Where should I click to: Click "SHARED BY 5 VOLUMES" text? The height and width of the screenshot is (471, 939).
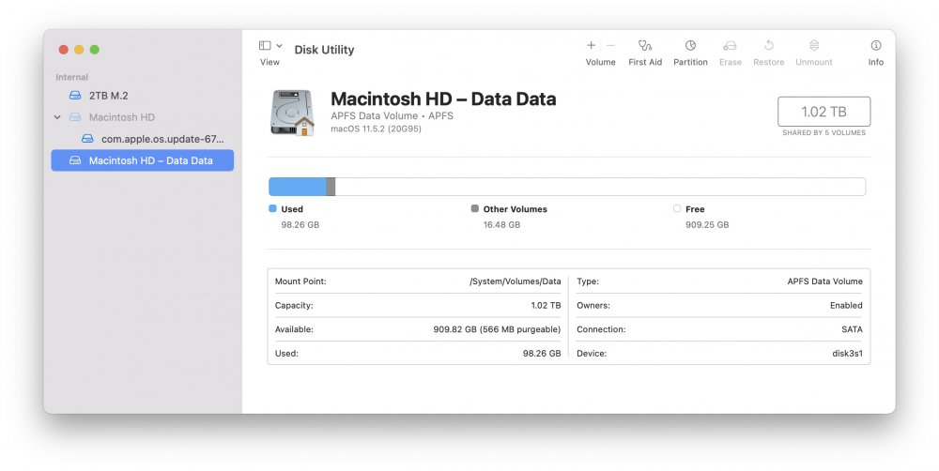[824, 133]
